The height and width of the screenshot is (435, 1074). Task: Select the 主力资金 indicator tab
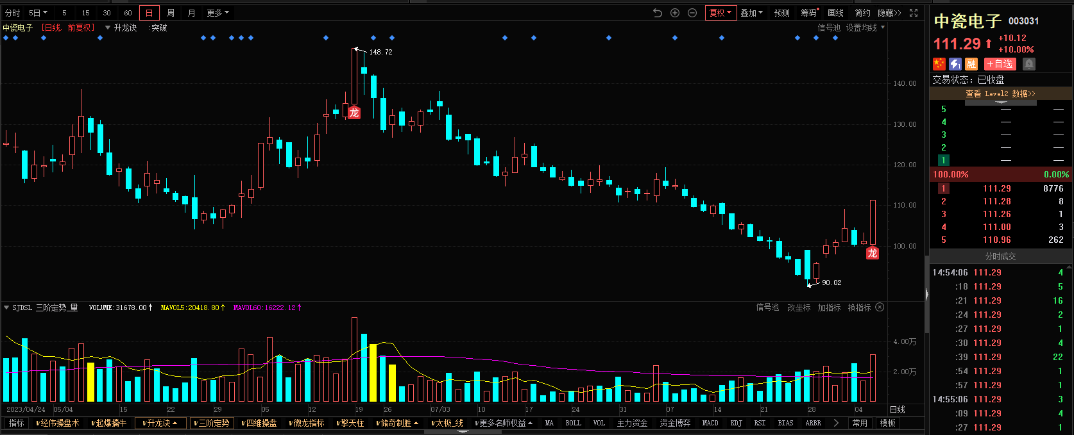tap(632, 423)
